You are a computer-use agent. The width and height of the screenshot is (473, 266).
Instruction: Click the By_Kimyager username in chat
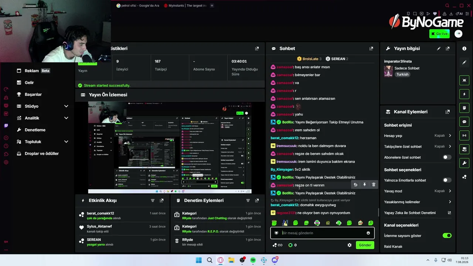tap(282, 169)
